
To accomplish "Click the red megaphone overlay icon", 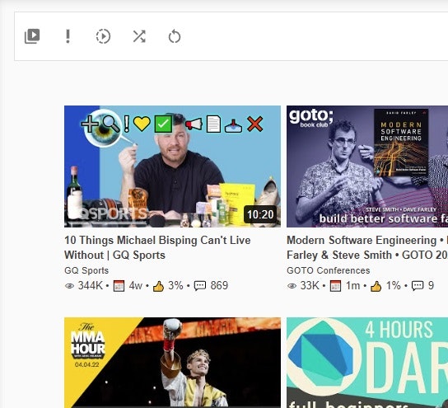I will [x=194, y=124].
